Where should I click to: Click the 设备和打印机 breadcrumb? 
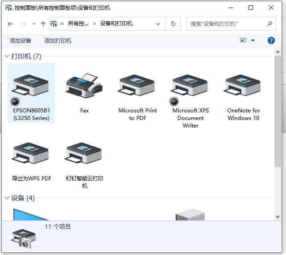116,24
